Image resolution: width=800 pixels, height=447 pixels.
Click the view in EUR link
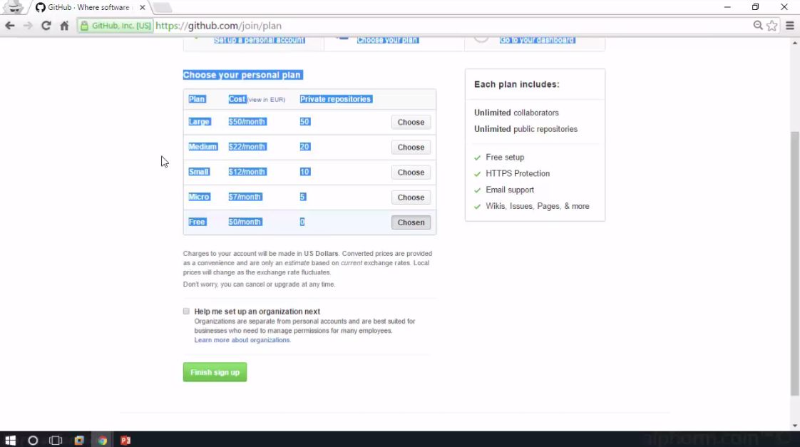(x=267, y=100)
